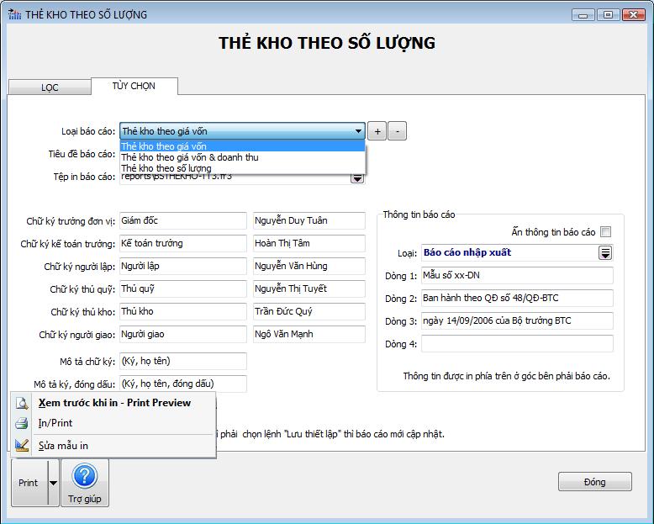654x524 pixels.
Task: Expand the Loại báo cáo dropdown arrow
Action: pos(358,131)
